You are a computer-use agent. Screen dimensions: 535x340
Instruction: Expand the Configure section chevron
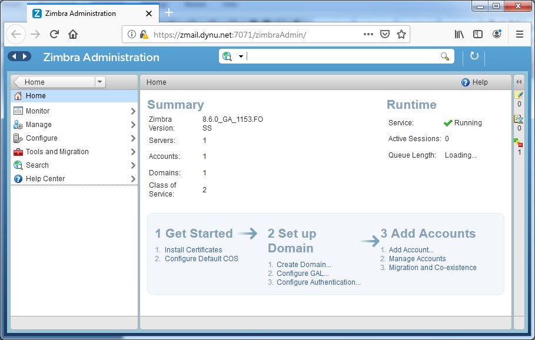(133, 138)
